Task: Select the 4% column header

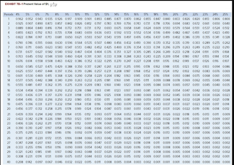Action: click(18, 15)
